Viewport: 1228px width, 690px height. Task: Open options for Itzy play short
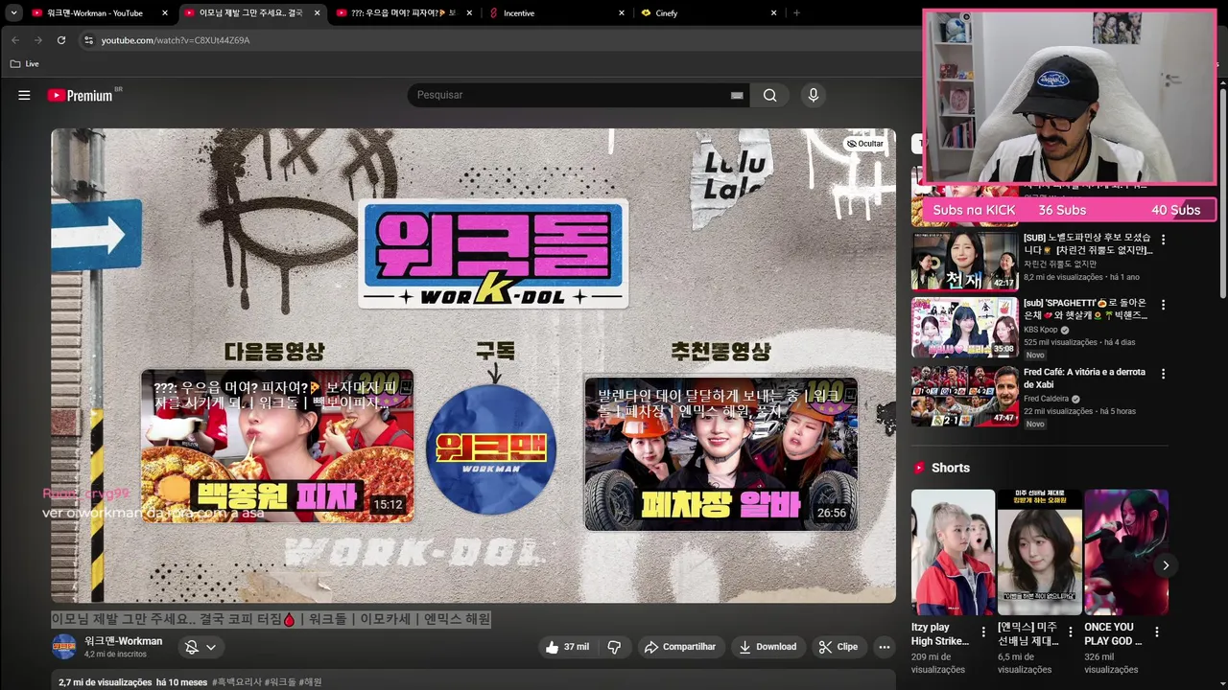983,632
